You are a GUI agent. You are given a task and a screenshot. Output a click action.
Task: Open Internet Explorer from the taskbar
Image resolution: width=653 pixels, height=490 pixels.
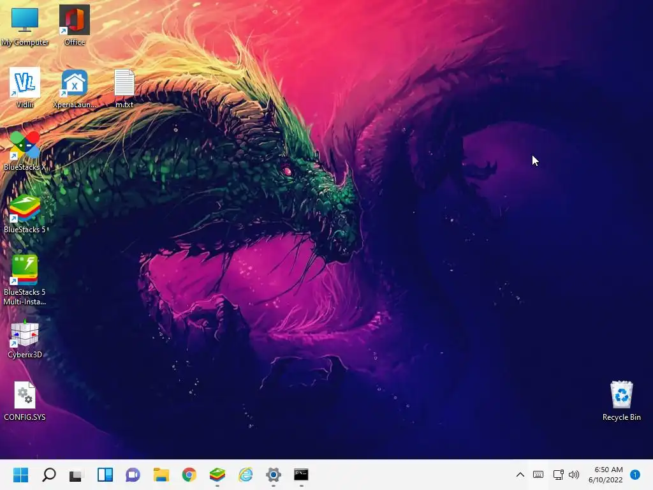[x=246, y=475]
